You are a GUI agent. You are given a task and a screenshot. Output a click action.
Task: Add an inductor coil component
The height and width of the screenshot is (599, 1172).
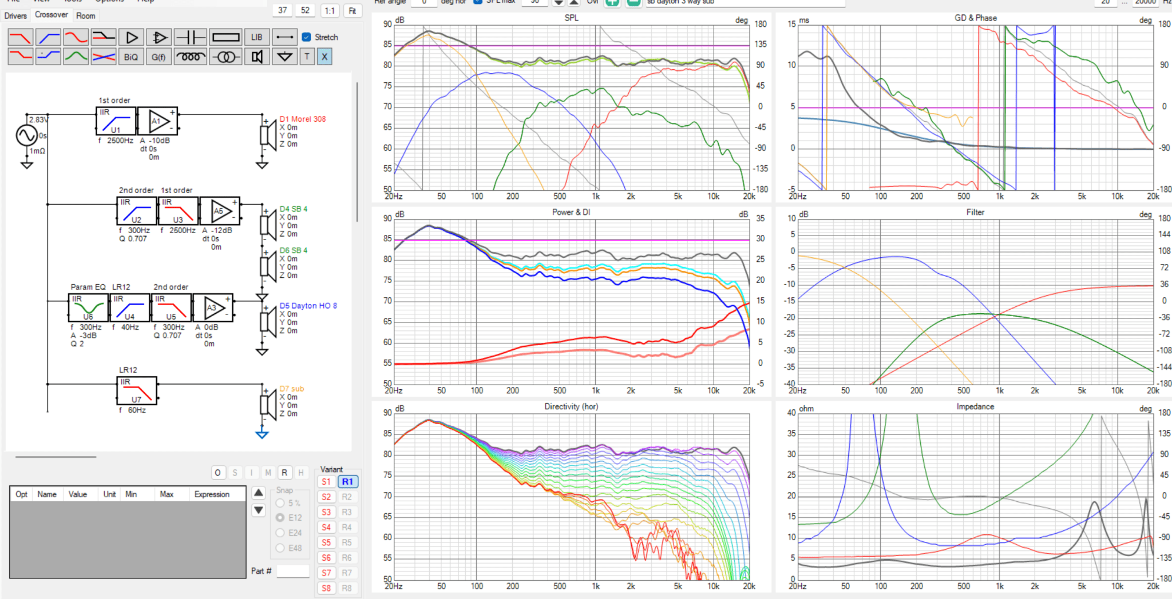pyautogui.click(x=190, y=57)
